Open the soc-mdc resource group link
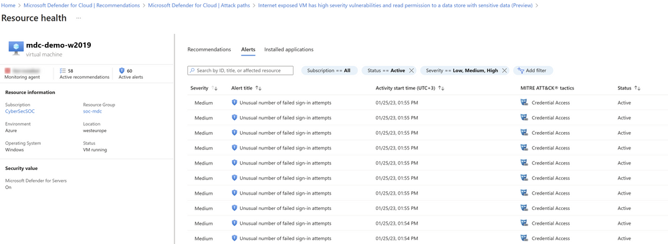The image size is (668, 244). (92, 111)
